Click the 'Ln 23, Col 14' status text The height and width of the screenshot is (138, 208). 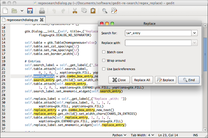[168, 135]
